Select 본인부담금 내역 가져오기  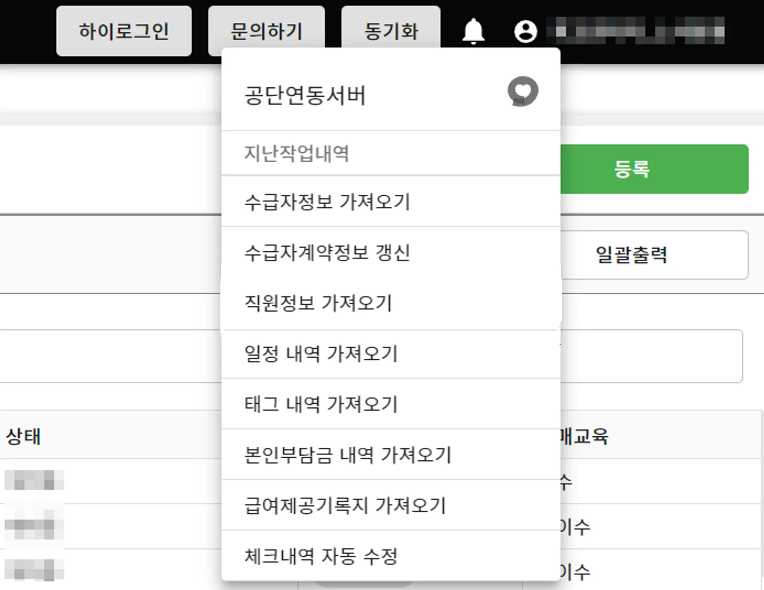(348, 455)
